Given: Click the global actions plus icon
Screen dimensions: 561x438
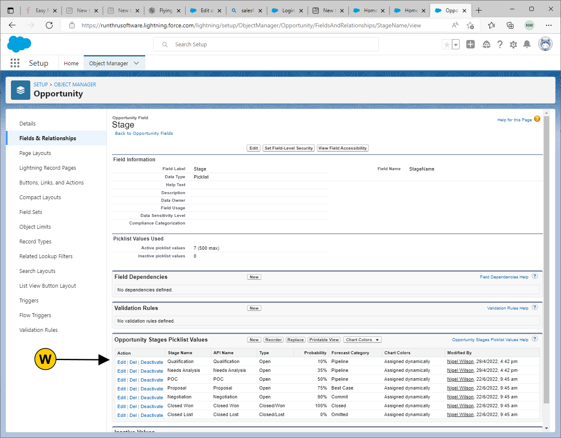Looking at the screenshot, I should coord(471,45).
